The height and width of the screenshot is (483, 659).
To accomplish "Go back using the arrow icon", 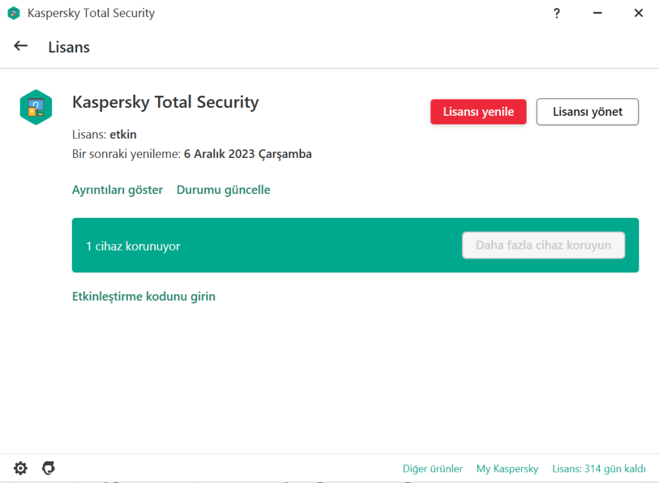I will [20, 46].
